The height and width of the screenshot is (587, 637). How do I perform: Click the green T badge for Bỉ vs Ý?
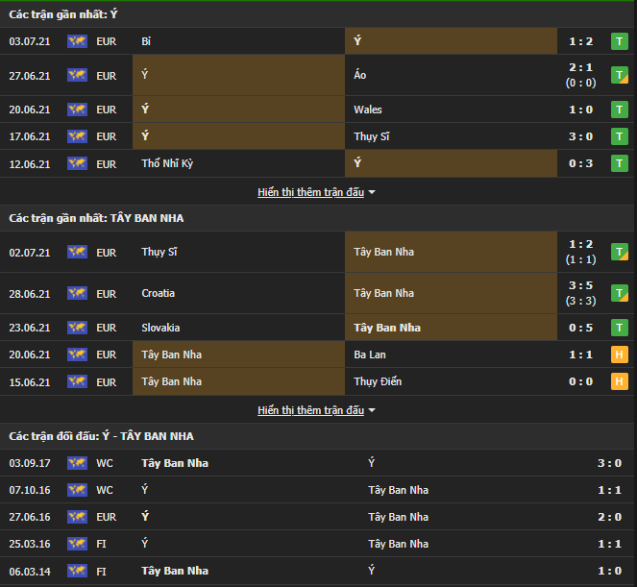620,41
